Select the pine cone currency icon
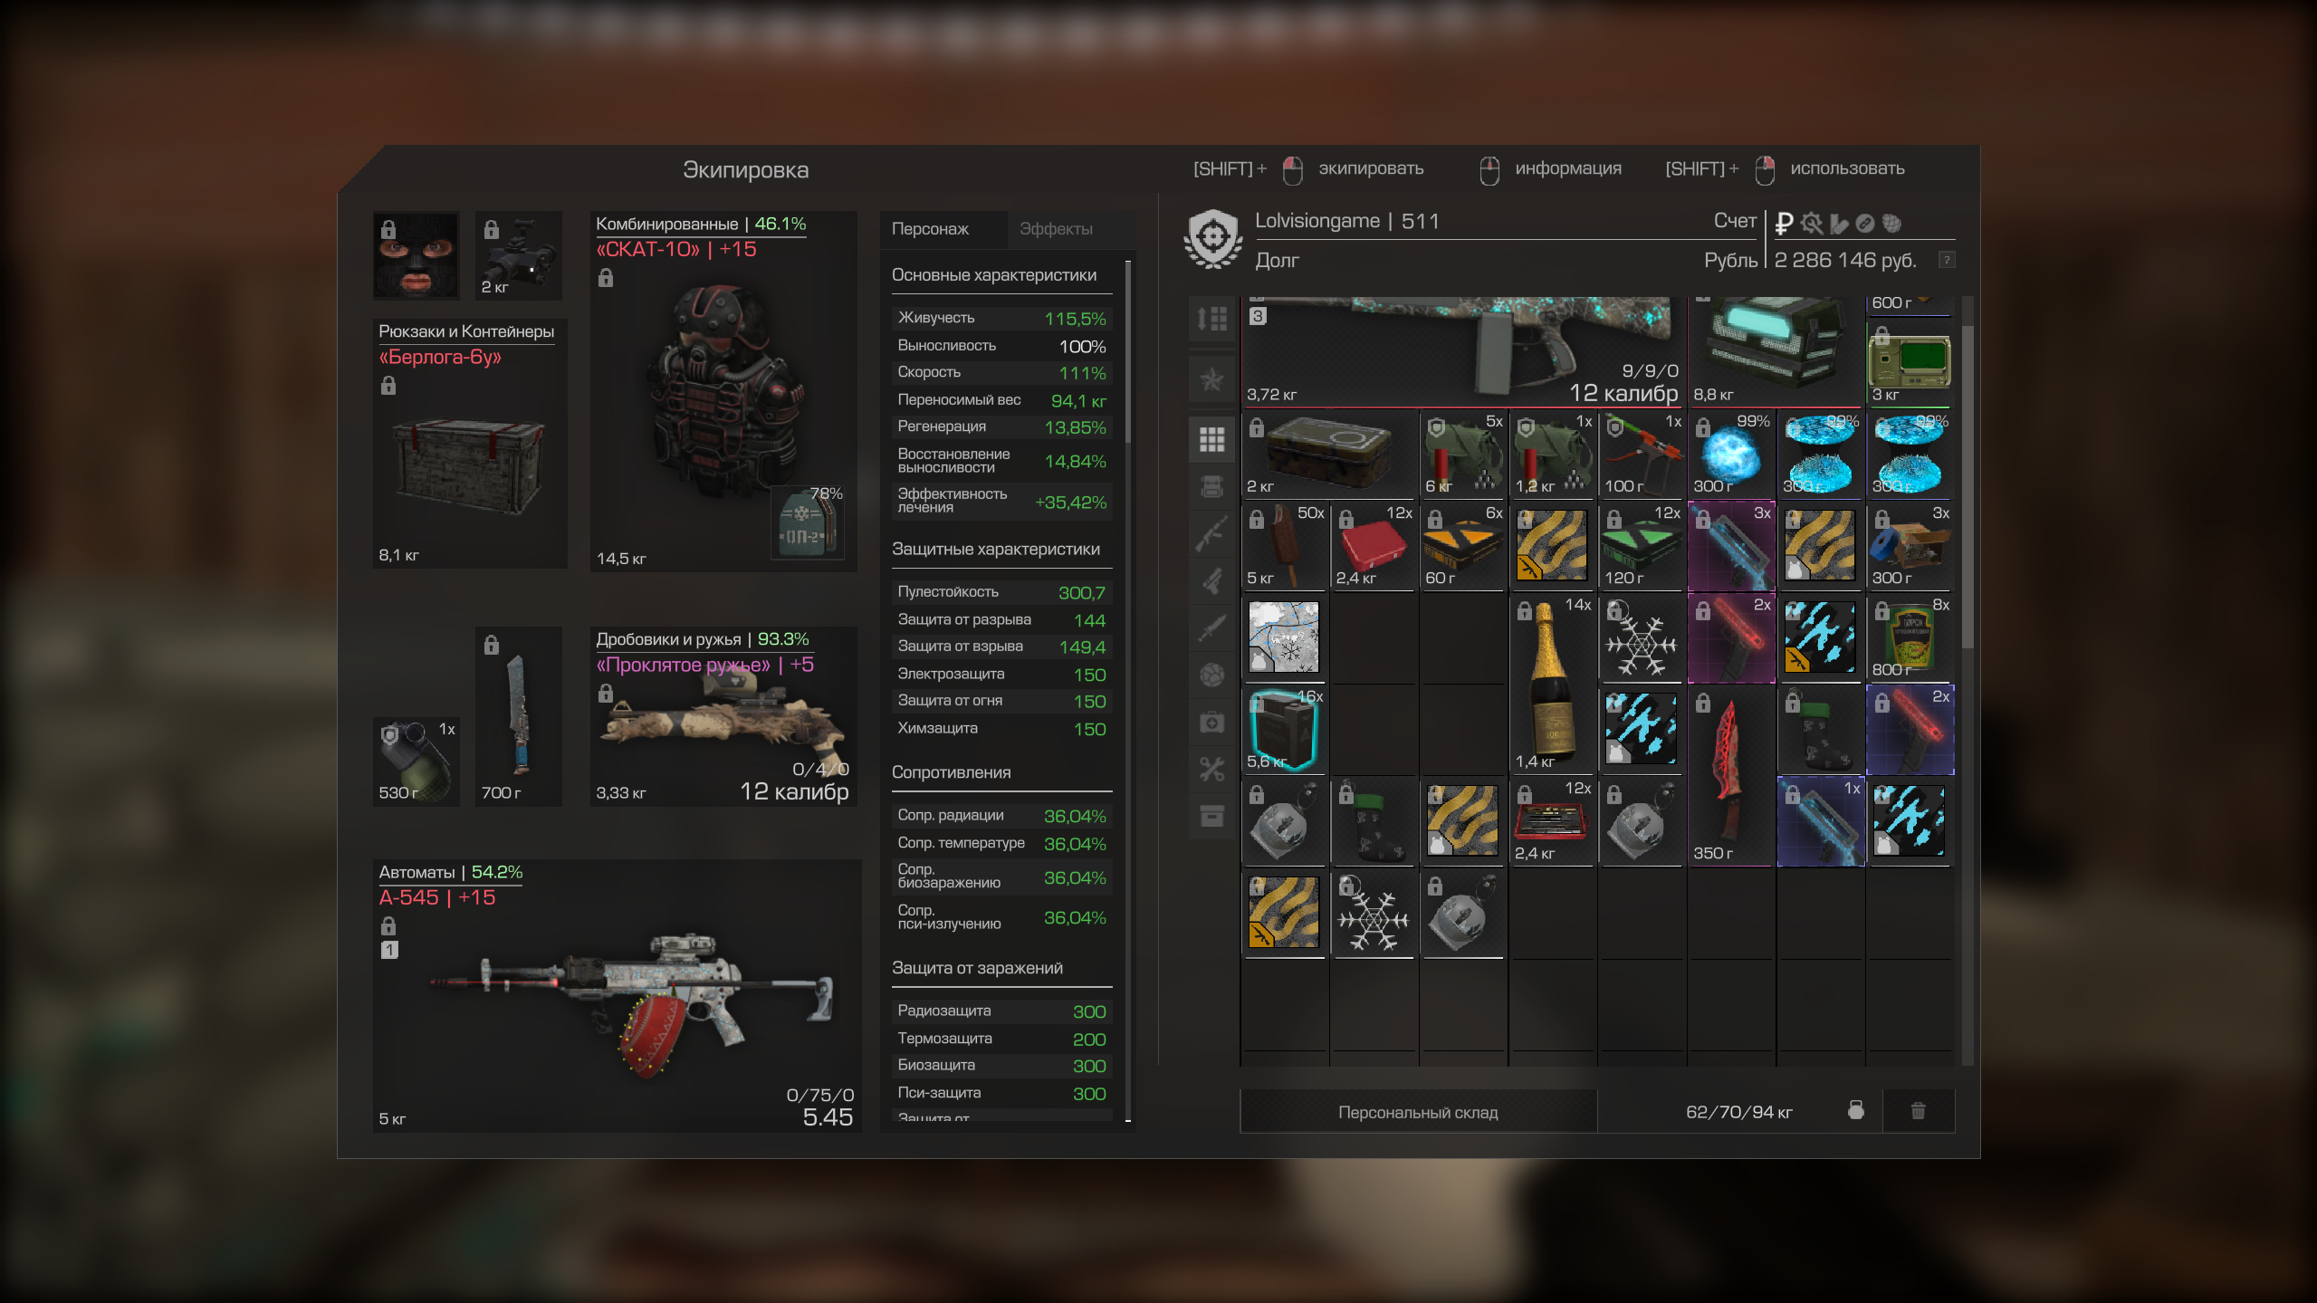Viewport: 2317px width, 1303px height. click(1891, 223)
